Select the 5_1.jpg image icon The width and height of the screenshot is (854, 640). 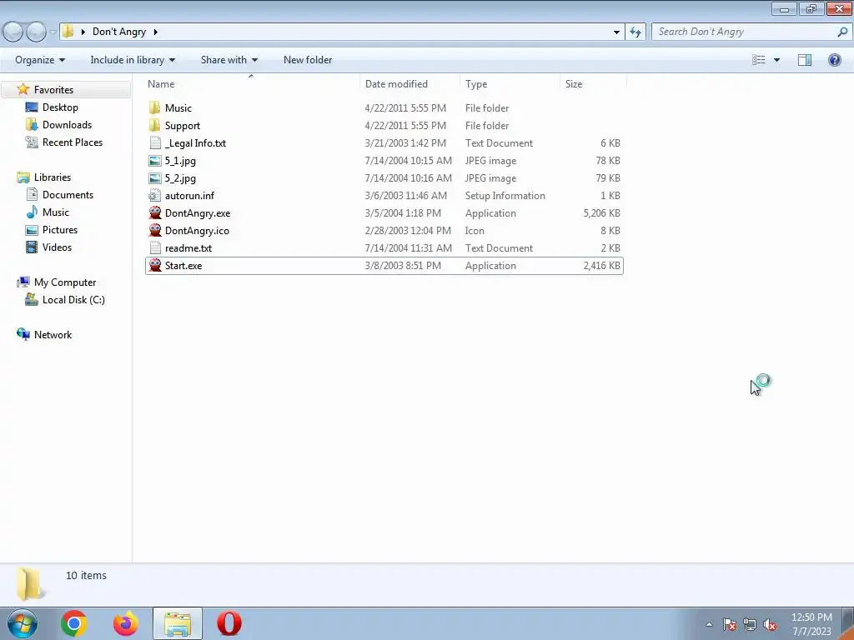154,161
